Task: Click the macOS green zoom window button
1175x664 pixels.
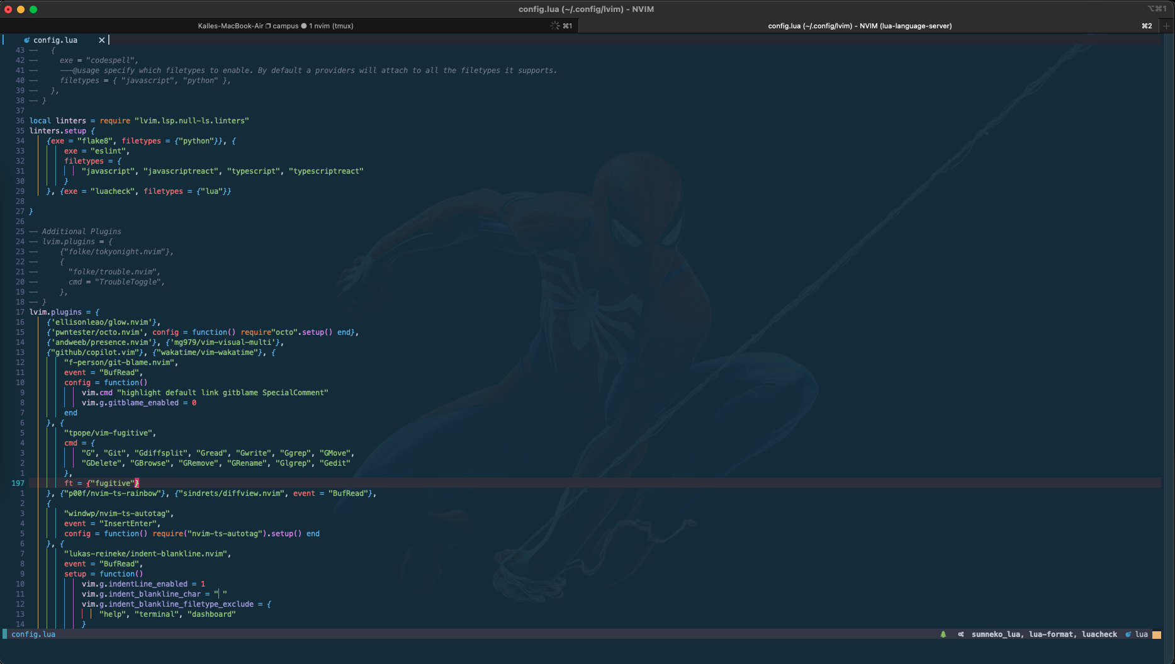Action: (33, 9)
